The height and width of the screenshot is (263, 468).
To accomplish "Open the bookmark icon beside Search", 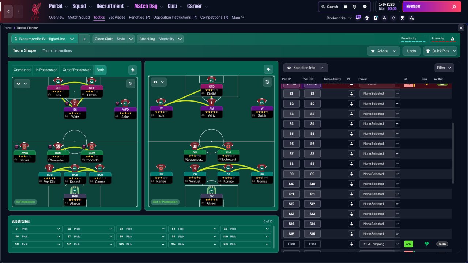I will tap(346, 7).
